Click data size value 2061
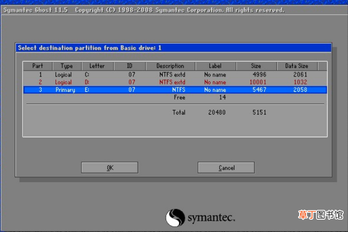Screen dimensions: 348x232 [x=300, y=75]
